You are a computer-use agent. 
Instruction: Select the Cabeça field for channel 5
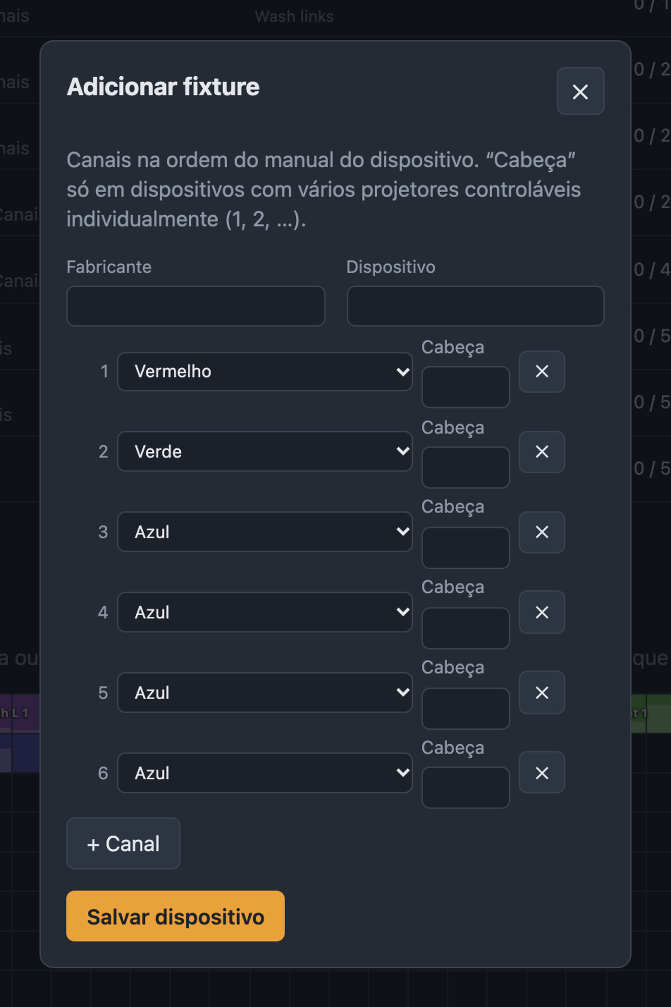pyautogui.click(x=465, y=708)
